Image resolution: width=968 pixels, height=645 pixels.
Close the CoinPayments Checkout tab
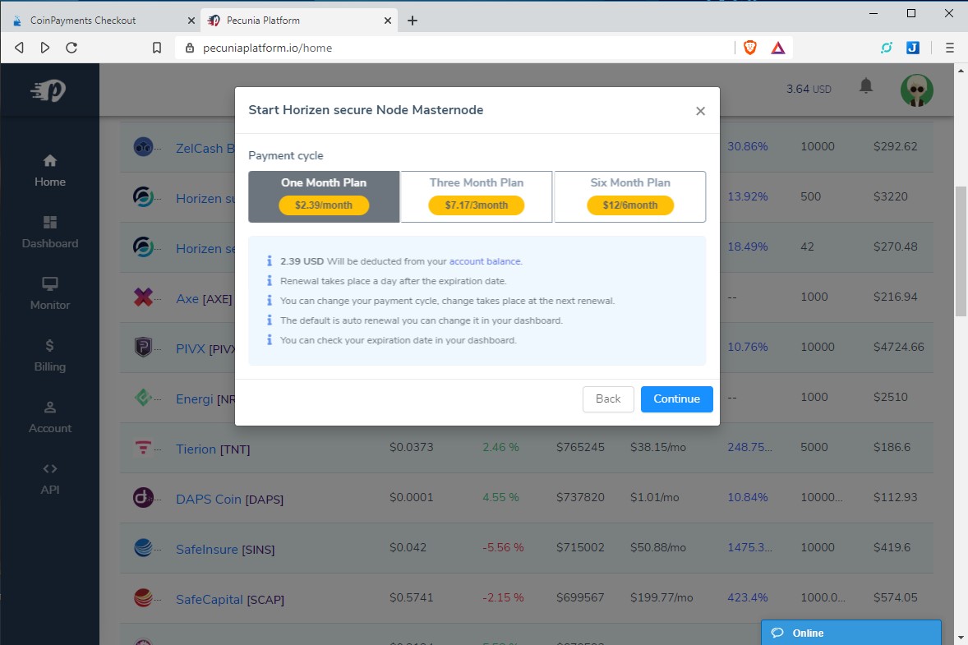(191, 21)
